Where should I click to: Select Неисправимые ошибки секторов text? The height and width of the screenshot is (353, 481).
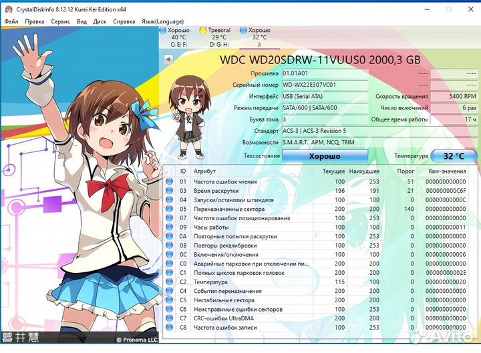pyautogui.click(x=238, y=310)
